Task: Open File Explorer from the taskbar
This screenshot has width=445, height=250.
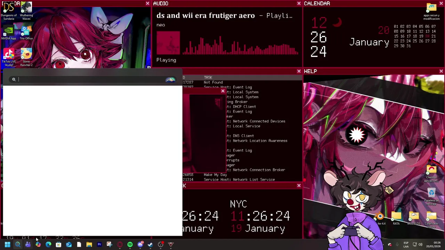Action: [x=89, y=245]
